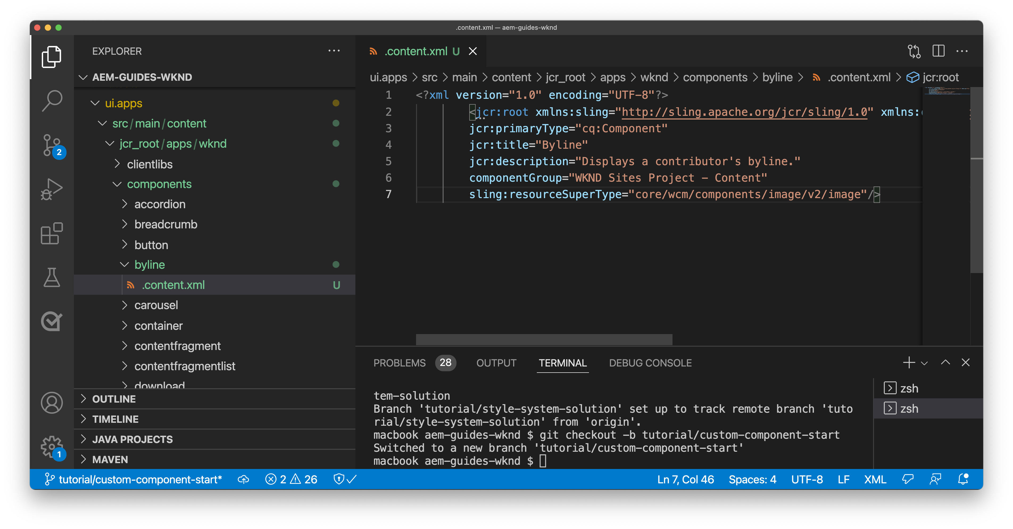Open Source Control view with 2 changes
The height and width of the screenshot is (529, 1013).
pyautogui.click(x=52, y=145)
